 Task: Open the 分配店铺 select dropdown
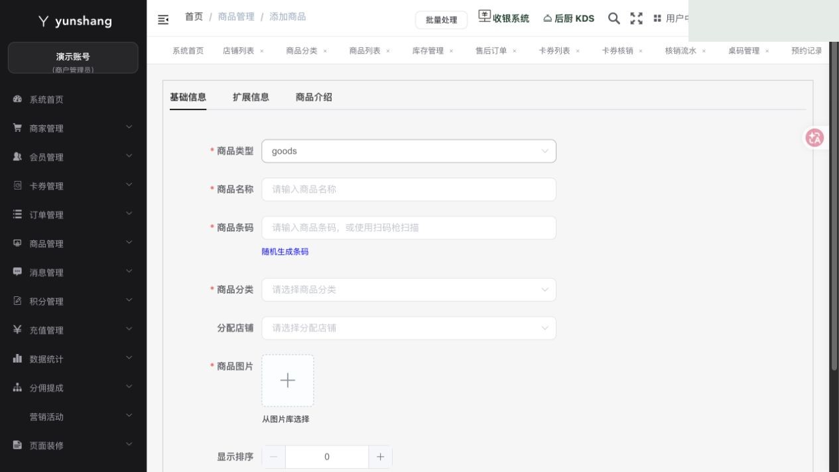(409, 328)
